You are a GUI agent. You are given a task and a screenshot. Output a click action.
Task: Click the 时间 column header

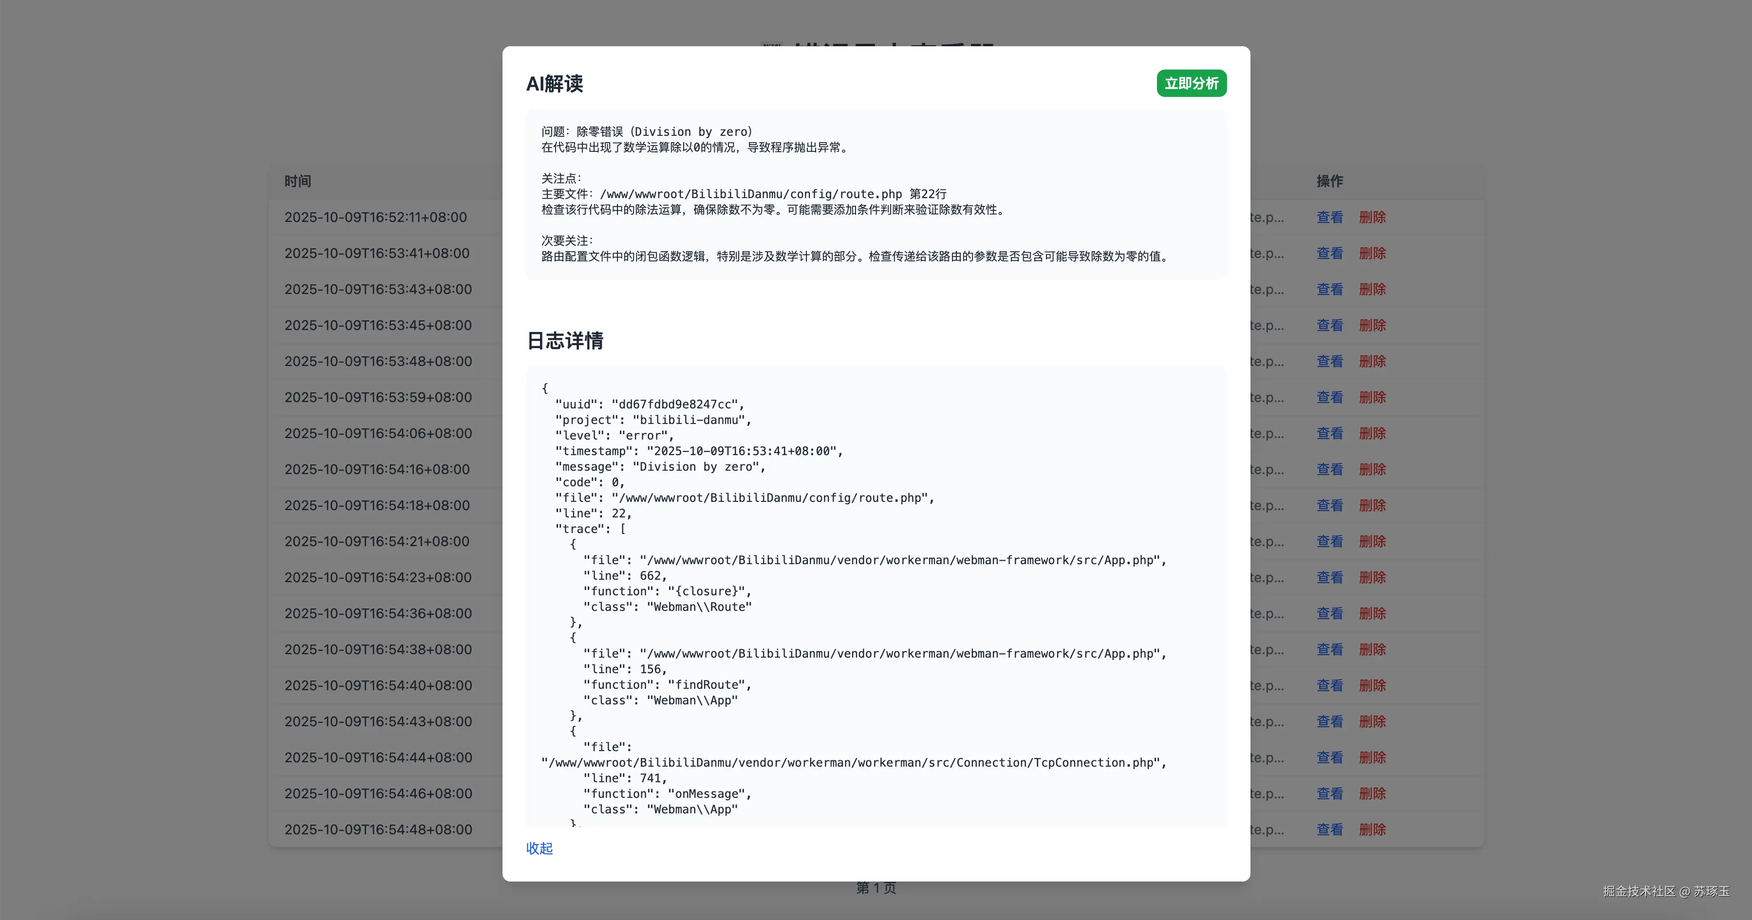tap(297, 182)
